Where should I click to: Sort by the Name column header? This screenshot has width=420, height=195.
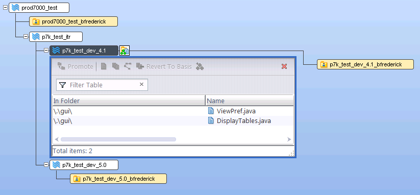pyautogui.click(x=250, y=101)
